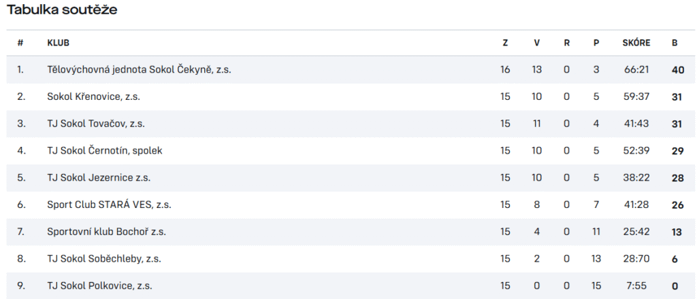
Task: Open the Tělovýchovná jednota Sokol Čekyně club link
Action: pos(139,69)
